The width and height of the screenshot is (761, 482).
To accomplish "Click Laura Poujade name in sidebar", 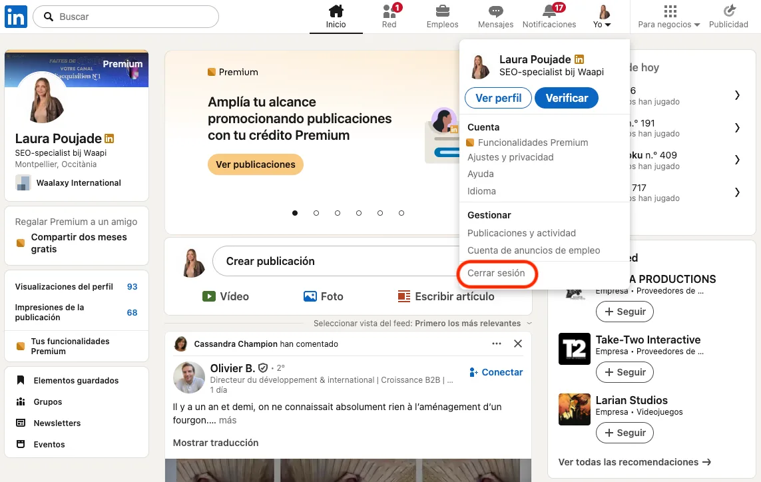I will click(58, 139).
